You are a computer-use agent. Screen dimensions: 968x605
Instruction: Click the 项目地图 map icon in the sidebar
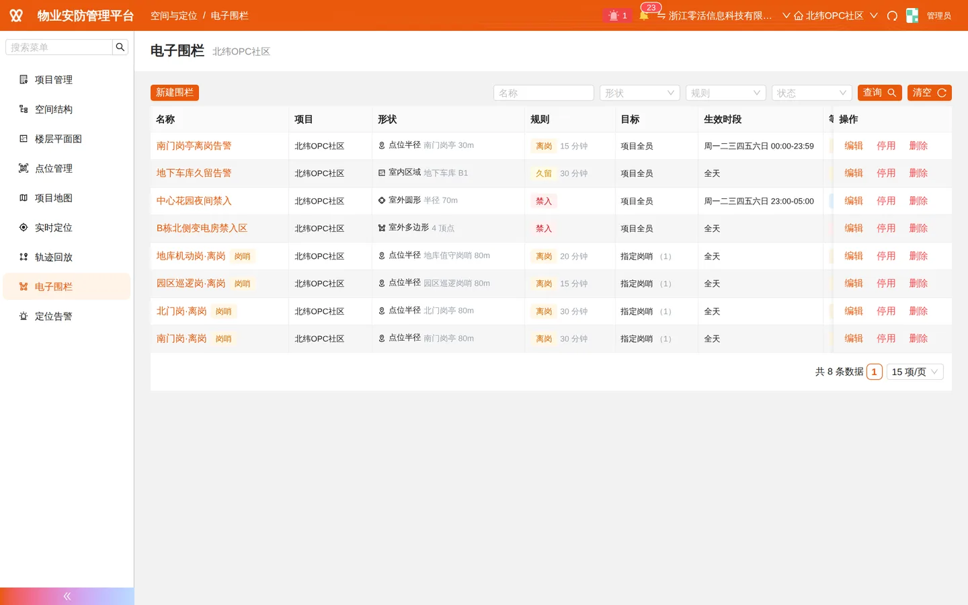[x=24, y=198]
